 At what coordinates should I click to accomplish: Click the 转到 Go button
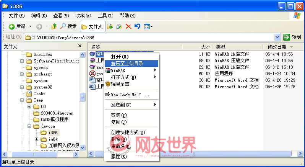(x=292, y=37)
